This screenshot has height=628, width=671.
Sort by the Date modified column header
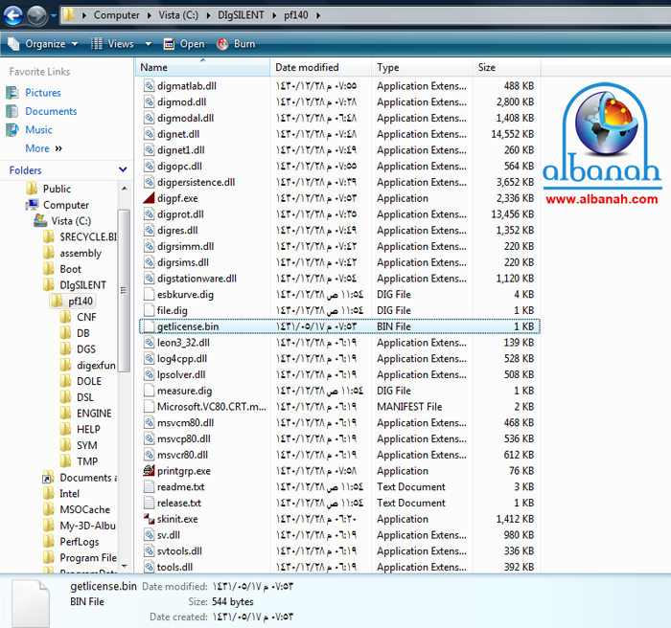pos(307,68)
